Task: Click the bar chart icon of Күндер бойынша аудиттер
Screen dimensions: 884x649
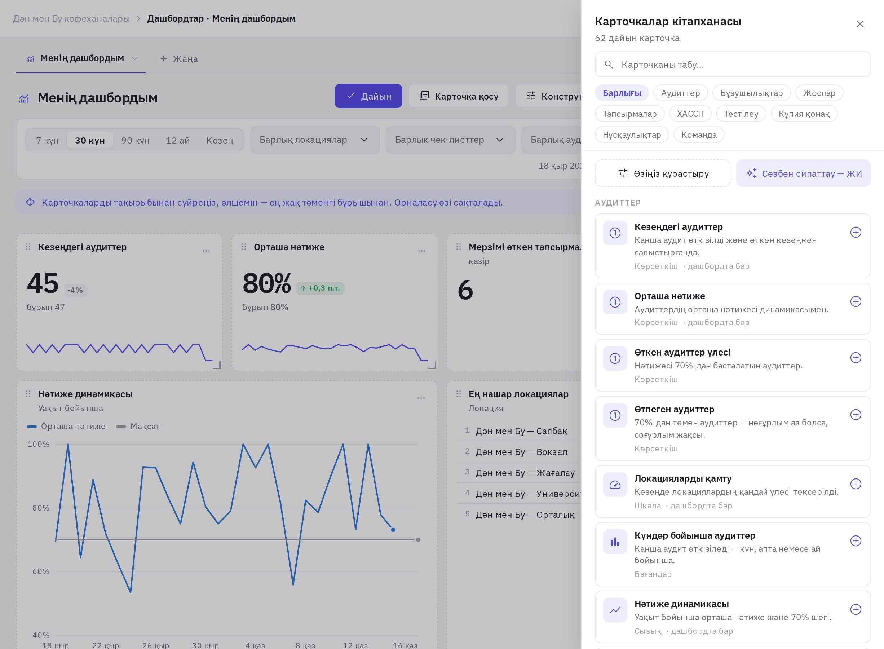Action: click(x=615, y=542)
